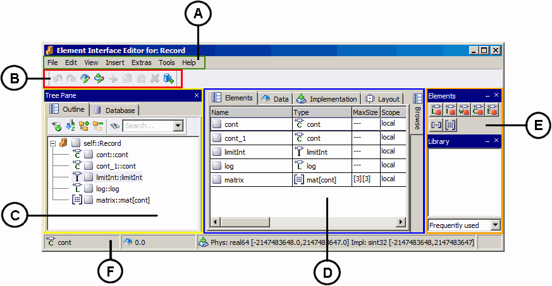Switch to the Layout tab
The image size is (552, 286).
point(383,99)
